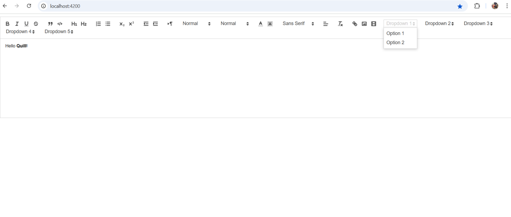This screenshot has width=511, height=217.
Task: Toggle subscript formatting
Action: [121, 24]
